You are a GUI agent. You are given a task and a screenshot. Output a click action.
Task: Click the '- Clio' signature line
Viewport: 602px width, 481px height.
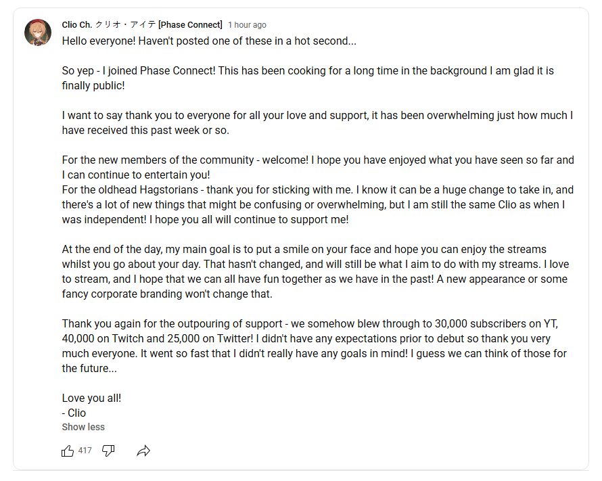click(74, 413)
